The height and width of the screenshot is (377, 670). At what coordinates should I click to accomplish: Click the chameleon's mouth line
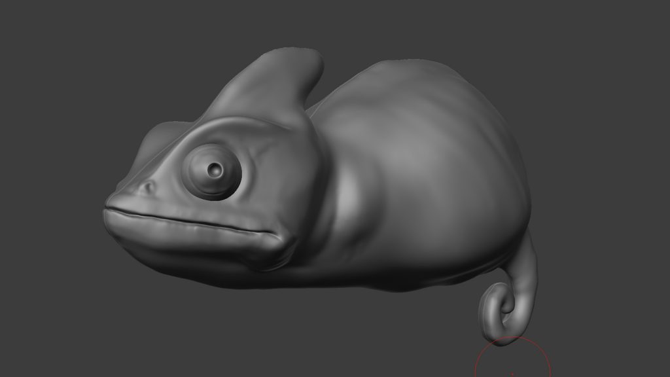click(x=192, y=221)
